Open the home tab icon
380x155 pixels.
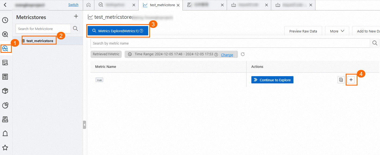(89, 5)
